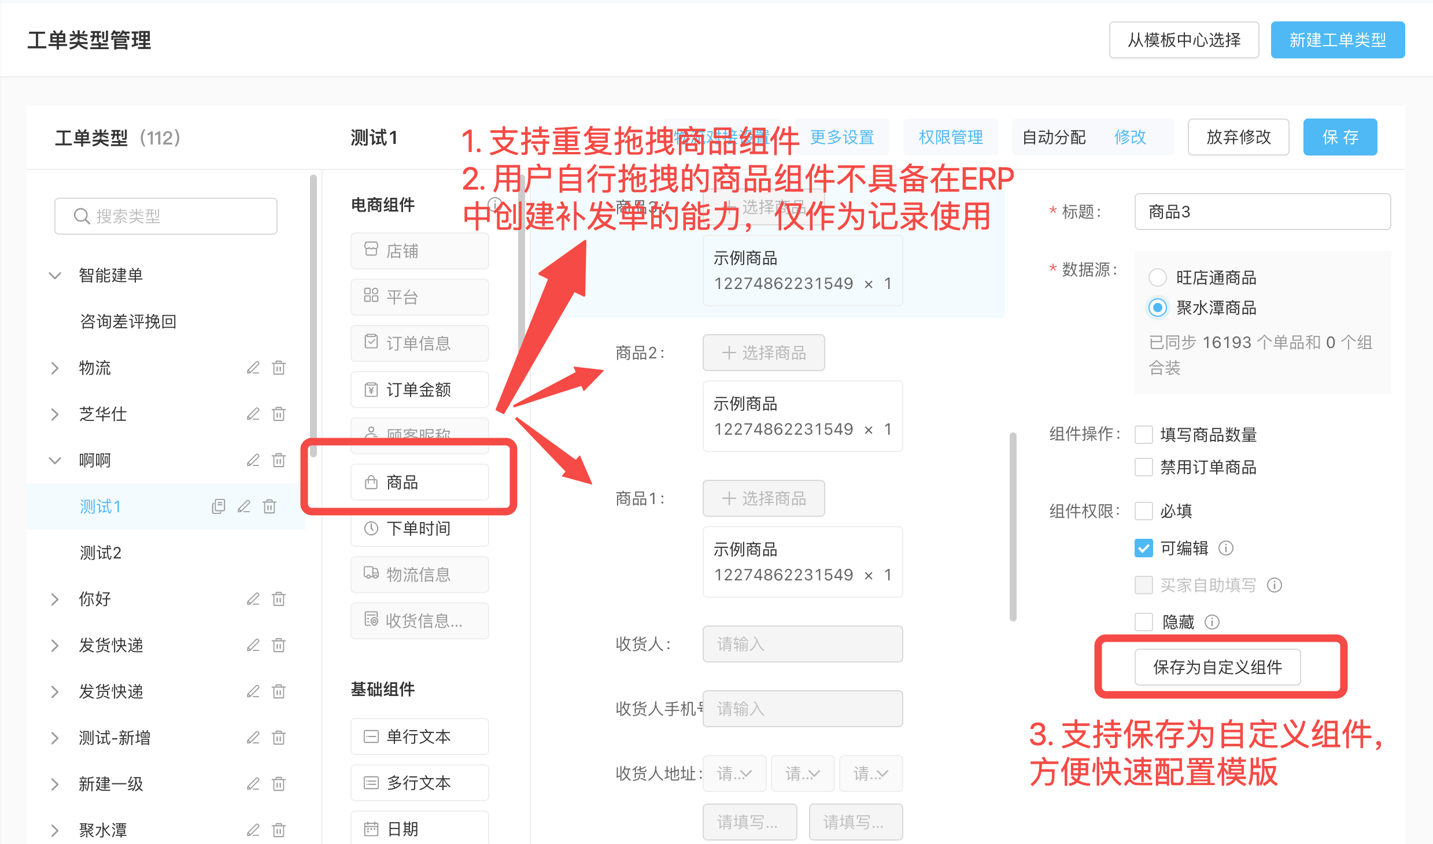This screenshot has width=1433, height=844.
Task: Click edit pencil icon for 你好
Action: [x=253, y=599]
